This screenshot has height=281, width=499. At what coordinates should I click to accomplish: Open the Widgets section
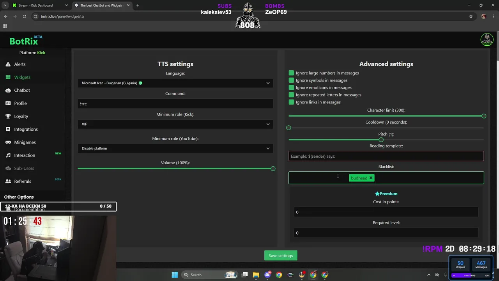point(22,77)
